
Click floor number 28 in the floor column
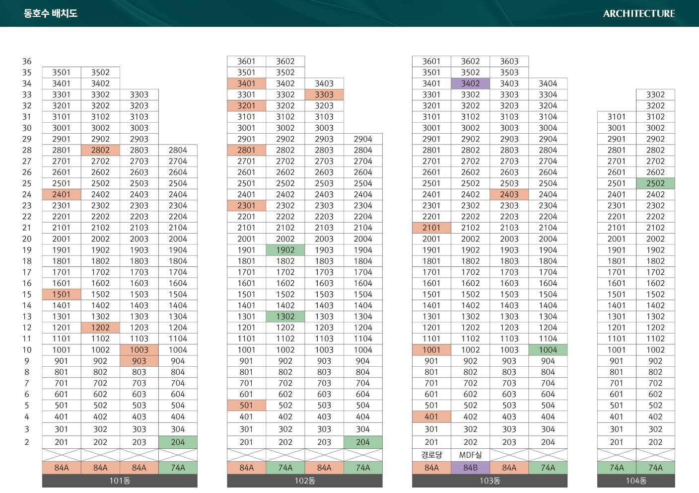click(27, 150)
